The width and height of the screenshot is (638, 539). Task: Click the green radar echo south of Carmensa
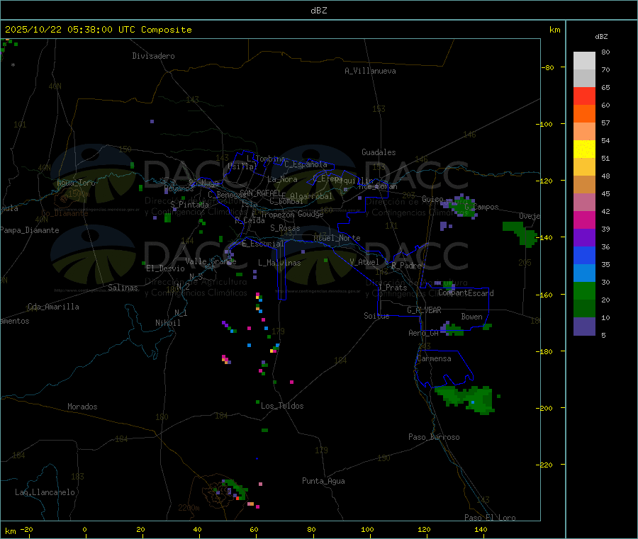[x=466, y=399]
